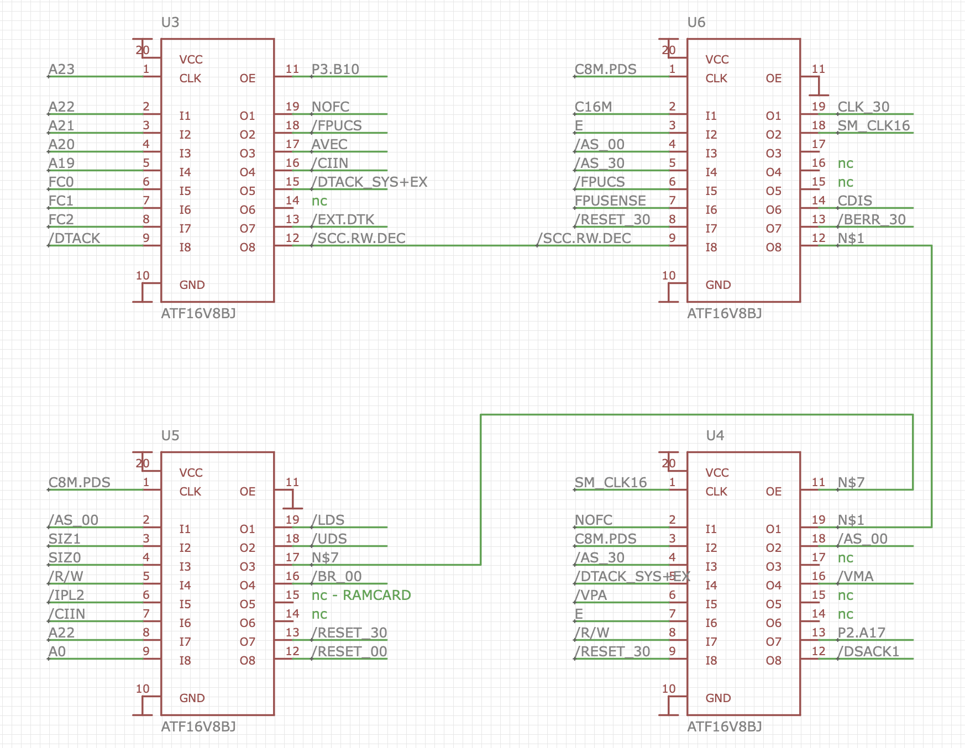This screenshot has width=965, height=748.
Task: Click the VCC pin name inside U3
Action: click(191, 59)
